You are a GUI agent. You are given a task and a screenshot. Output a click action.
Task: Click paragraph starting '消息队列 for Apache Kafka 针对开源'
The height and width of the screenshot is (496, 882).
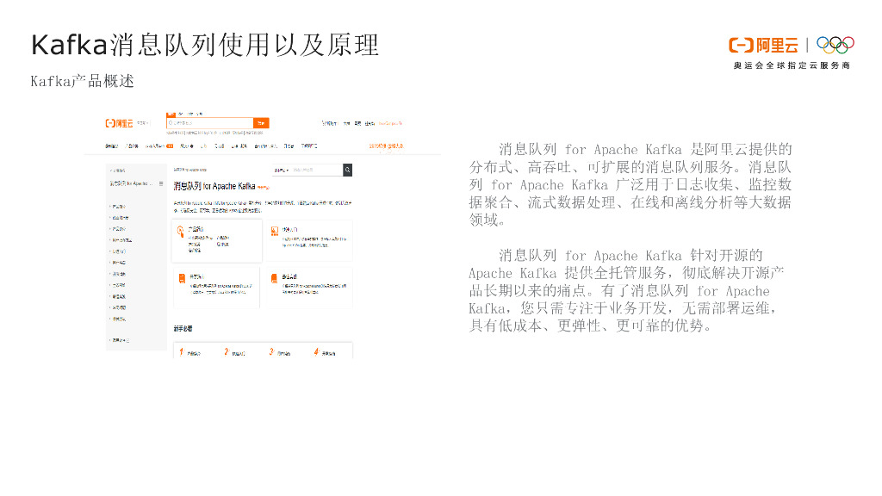click(626, 291)
